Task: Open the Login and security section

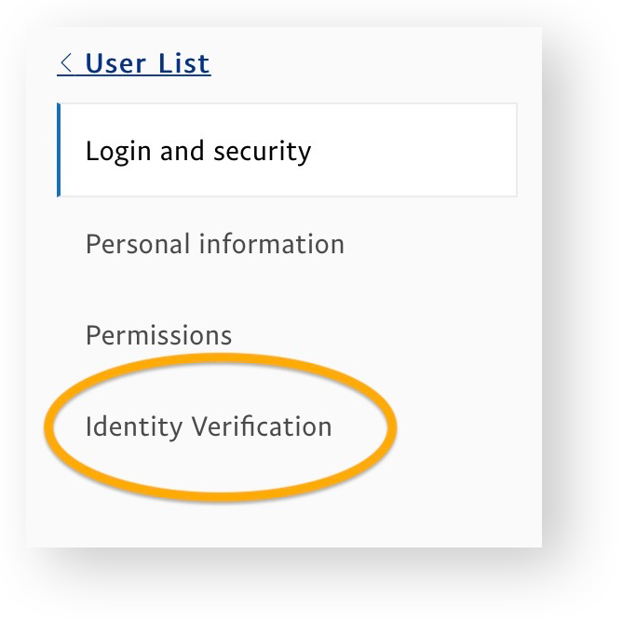Action: tap(198, 151)
